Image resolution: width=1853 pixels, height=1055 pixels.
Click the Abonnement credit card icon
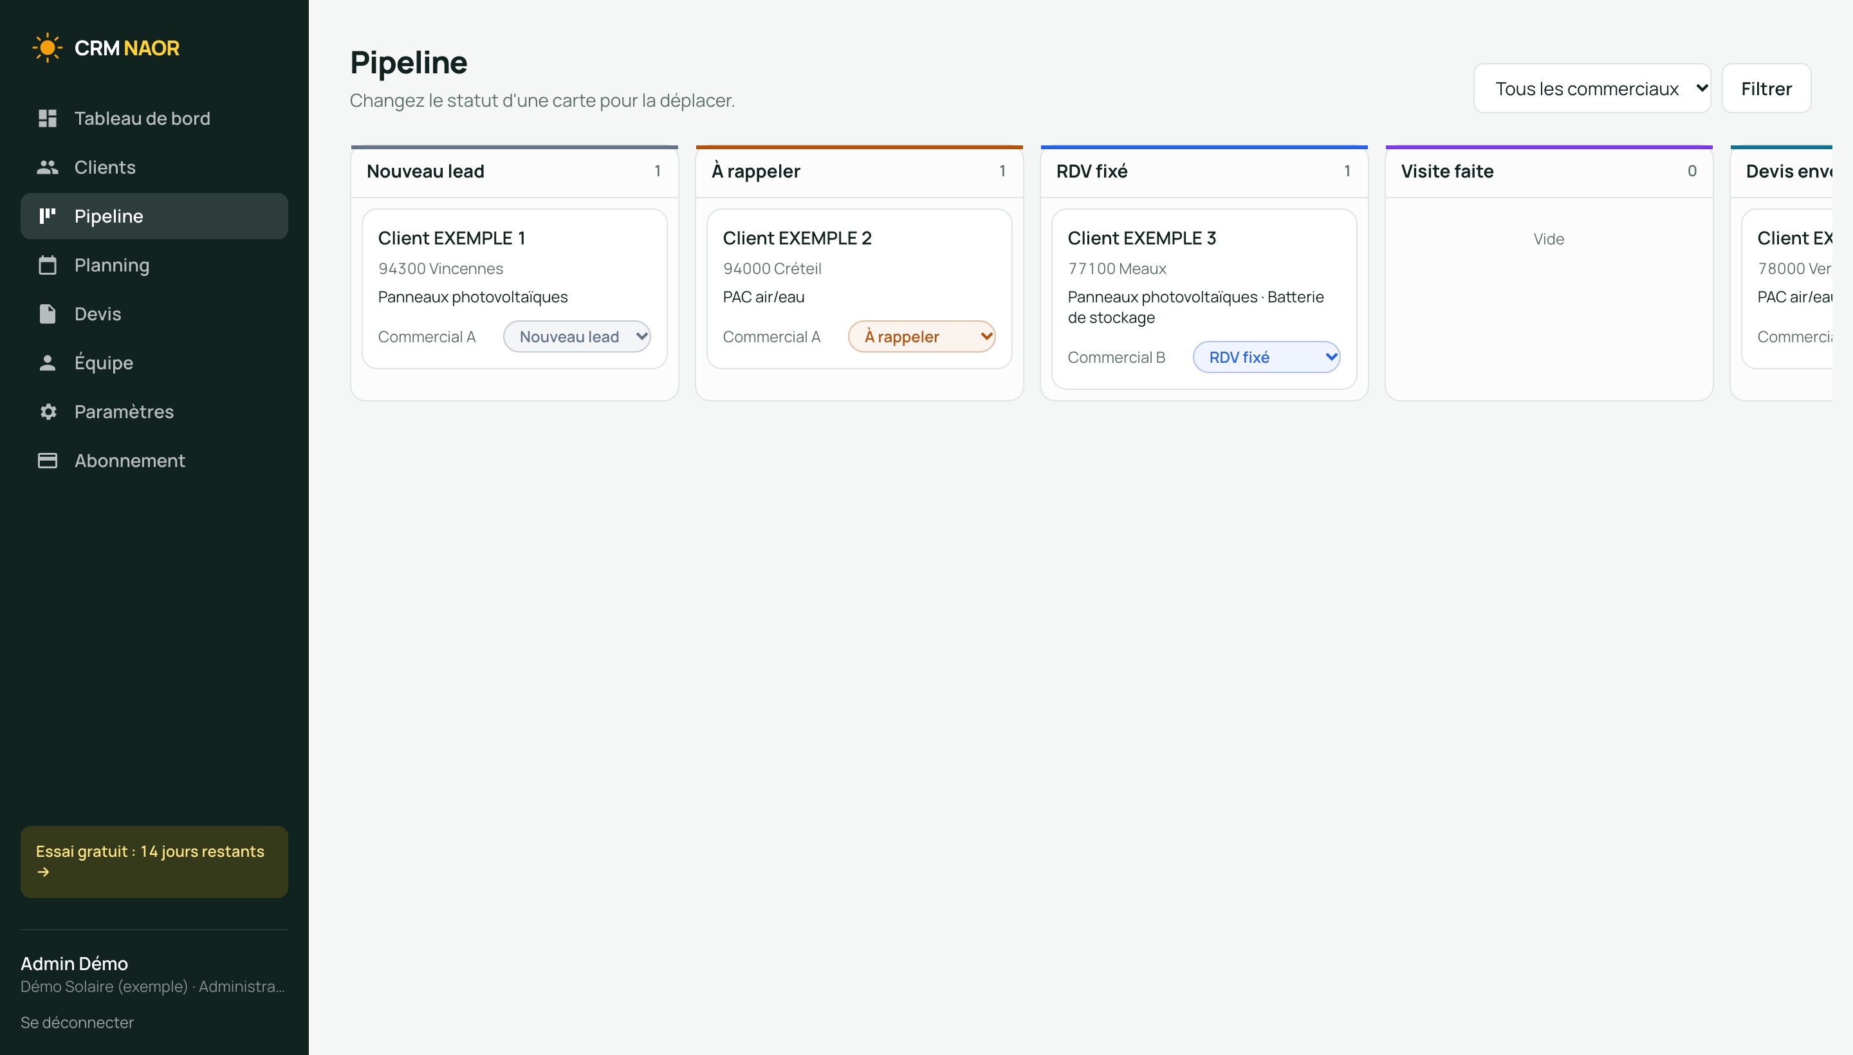(x=47, y=461)
